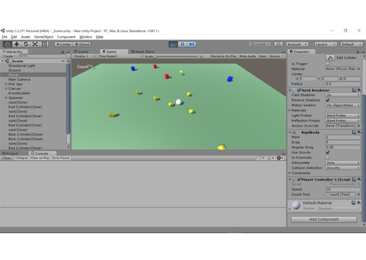The width and height of the screenshot is (366, 260).
Task: Select the Hand tool
Action: pos(7,44)
